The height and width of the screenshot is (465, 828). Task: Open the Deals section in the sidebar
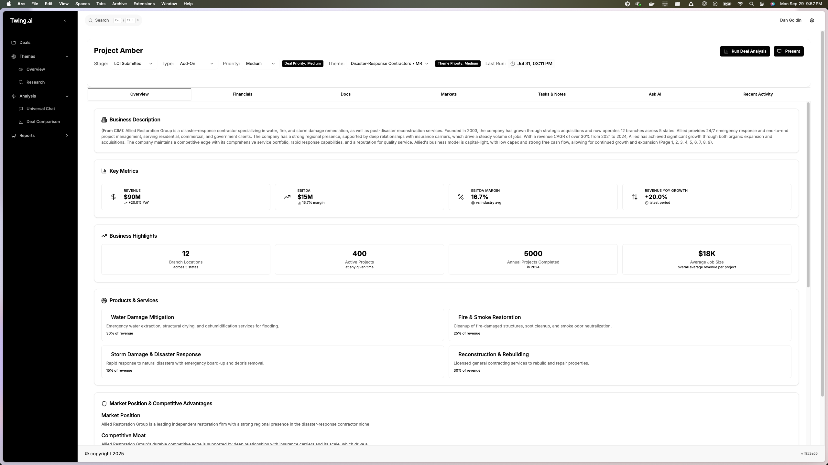click(x=25, y=42)
